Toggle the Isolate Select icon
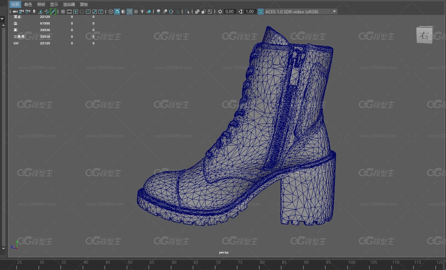The width and height of the screenshot is (446, 270). [x=187, y=12]
